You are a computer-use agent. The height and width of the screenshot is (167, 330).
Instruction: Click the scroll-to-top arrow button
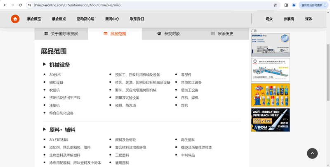[312, 153]
